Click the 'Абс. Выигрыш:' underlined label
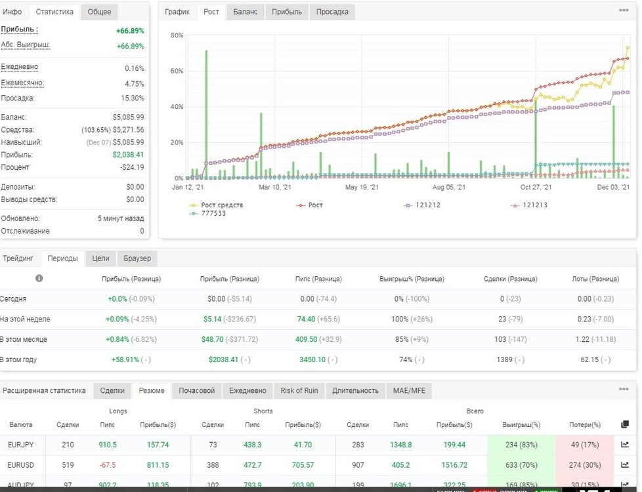Image resolution: width=642 pixels, height=492 pixels. coord(26,45)
